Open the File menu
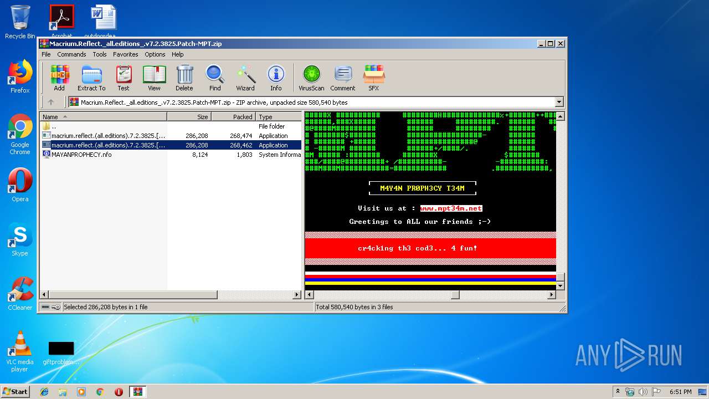Image resolution: width=709 pixels, height=399 pixels. [x=46, y=54]
